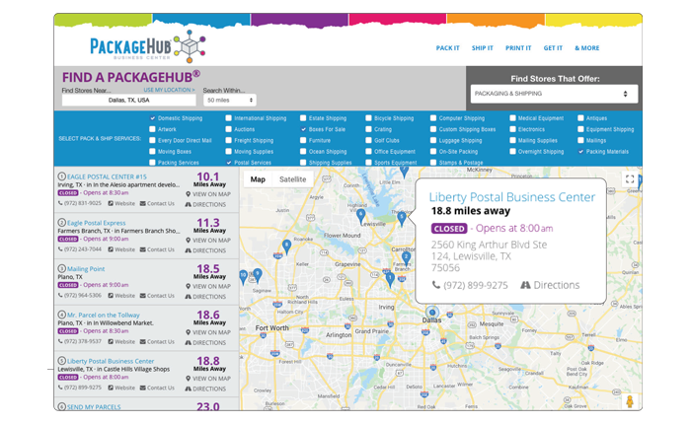Open the PackageHub logo home link
The image size is (691, 424).
148,46
